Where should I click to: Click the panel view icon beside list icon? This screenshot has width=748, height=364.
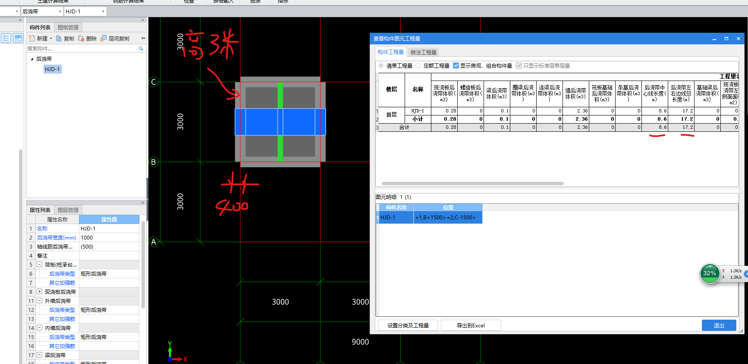[18, 38]
